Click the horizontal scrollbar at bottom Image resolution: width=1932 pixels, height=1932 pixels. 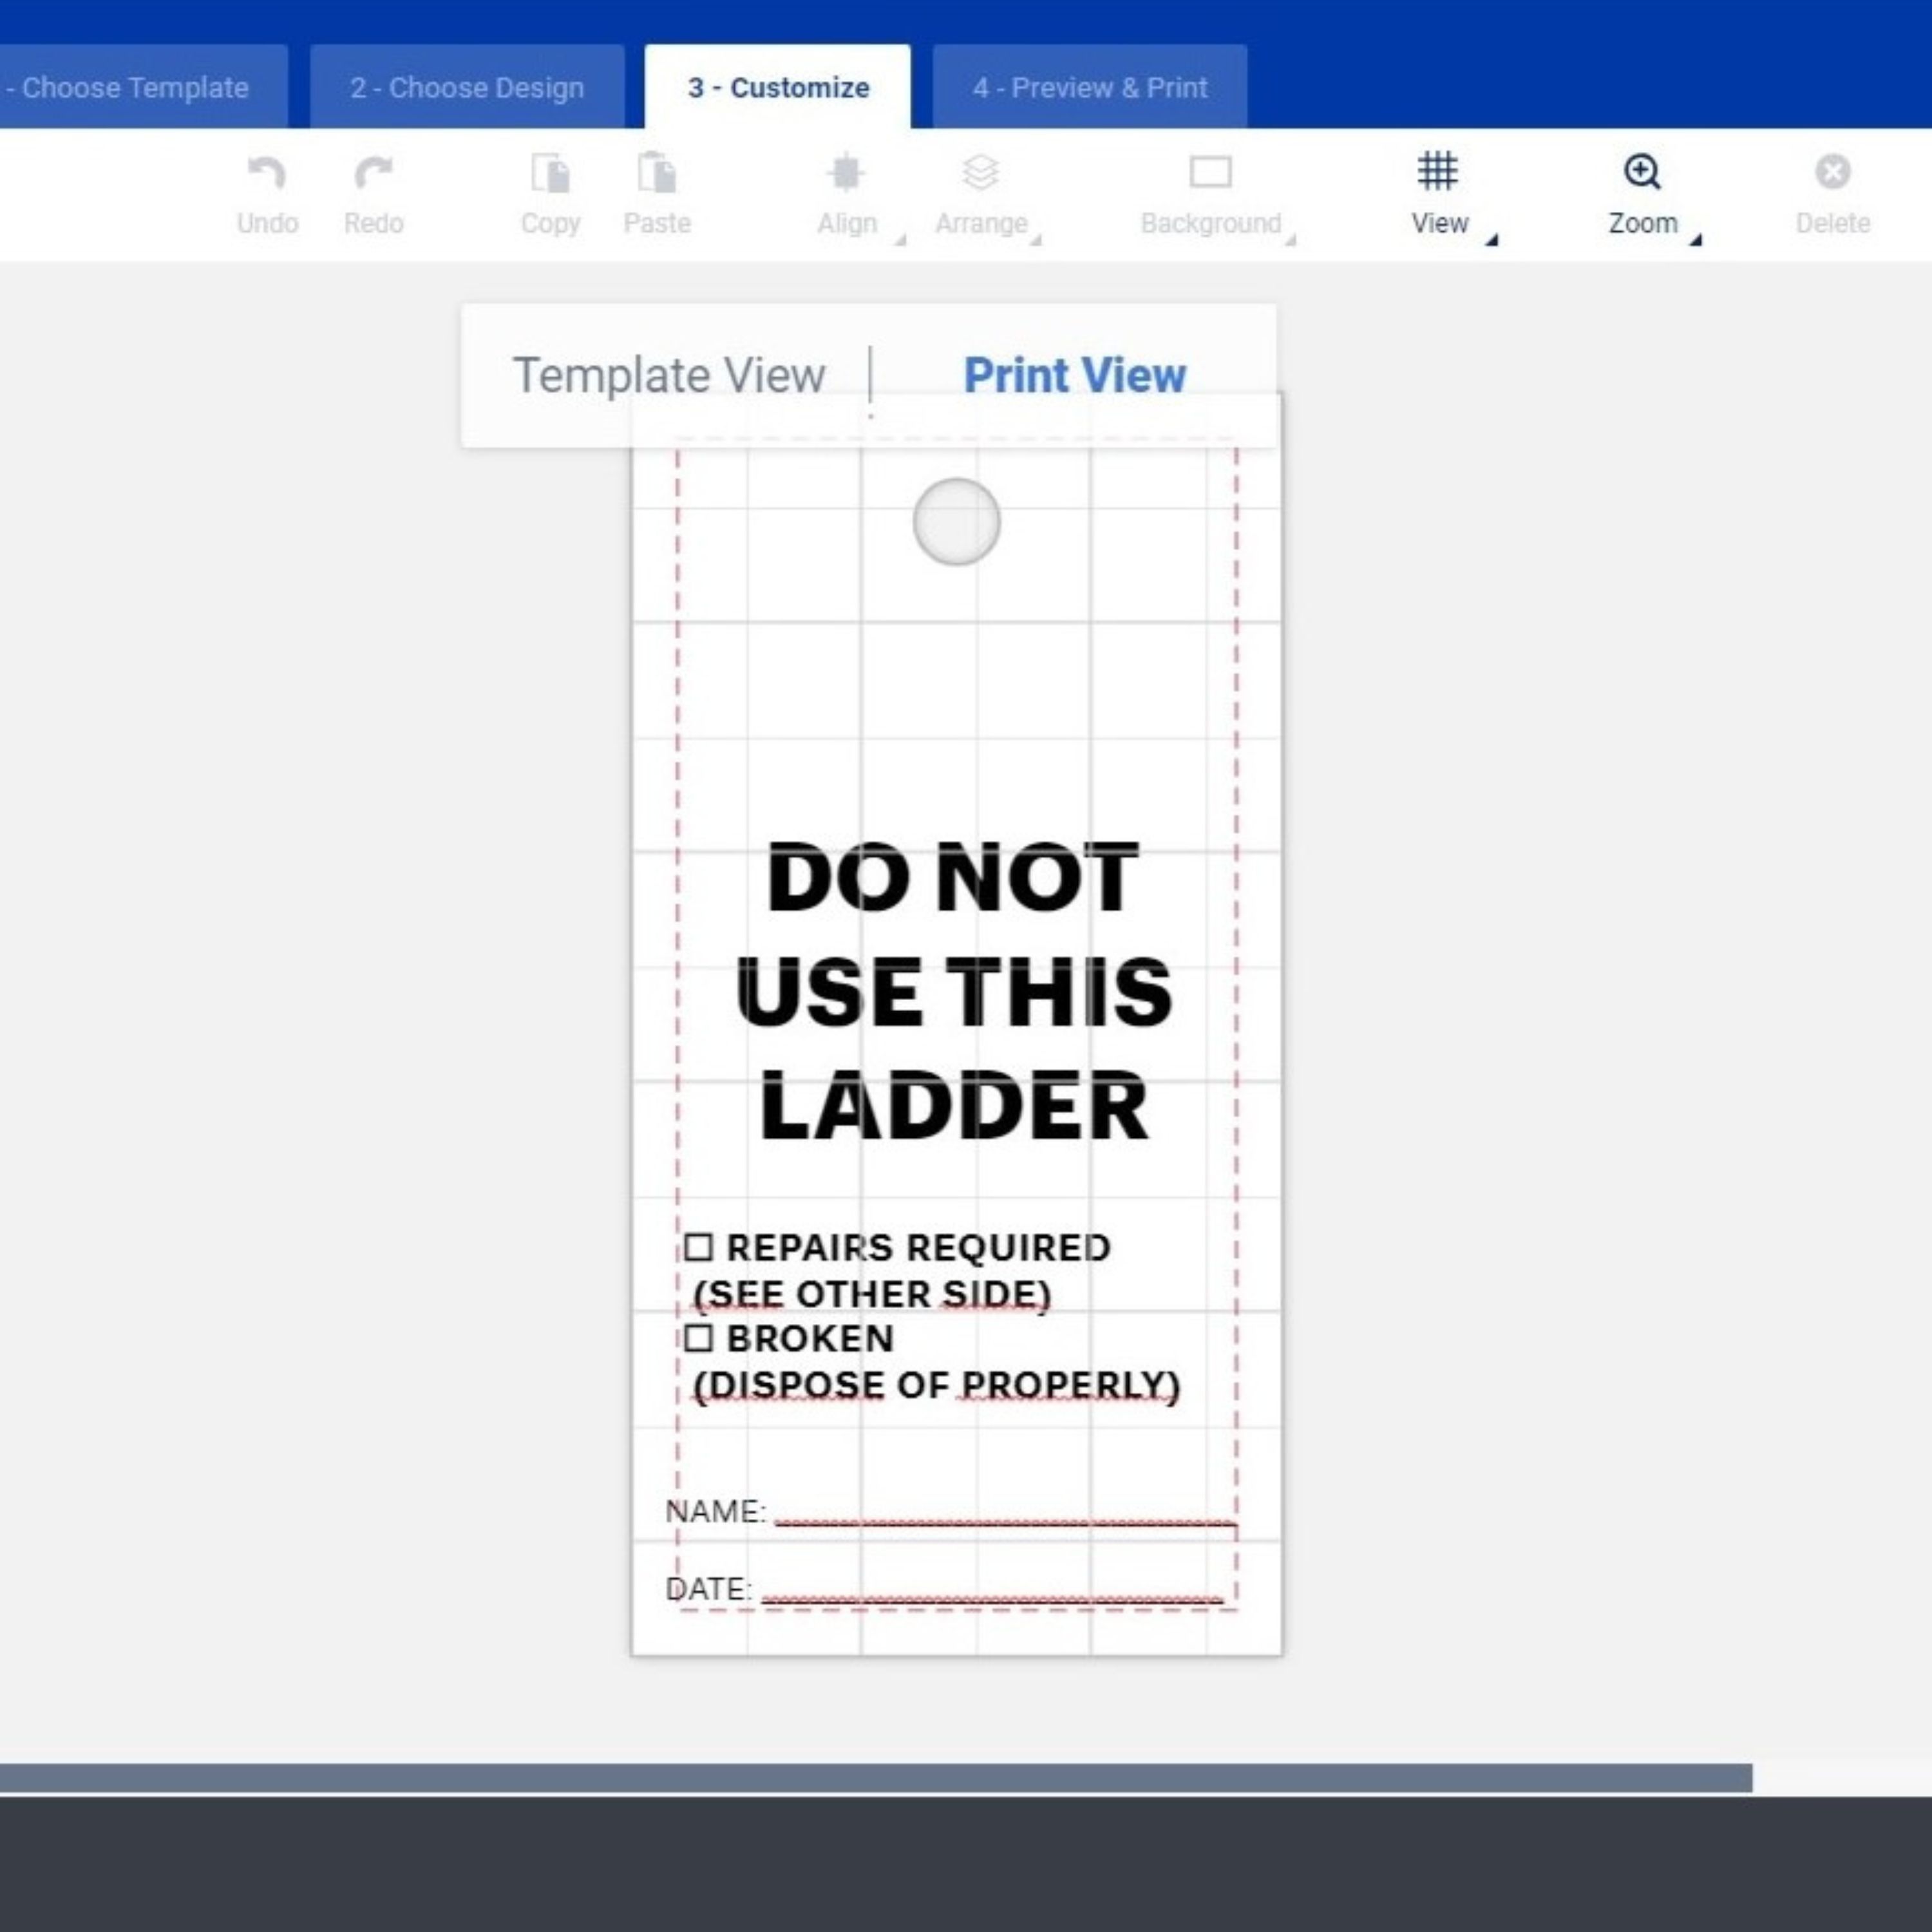(x=875, y=1778)
